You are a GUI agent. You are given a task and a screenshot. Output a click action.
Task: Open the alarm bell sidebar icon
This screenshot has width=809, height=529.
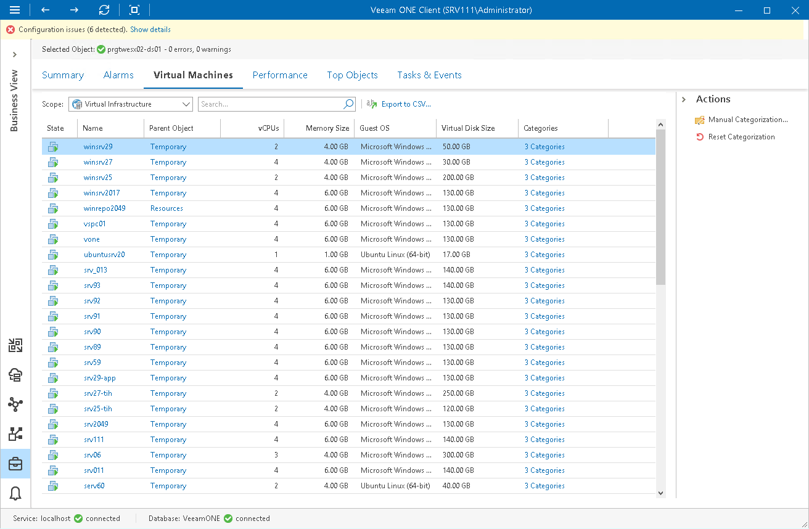click(x=15, y=493)
